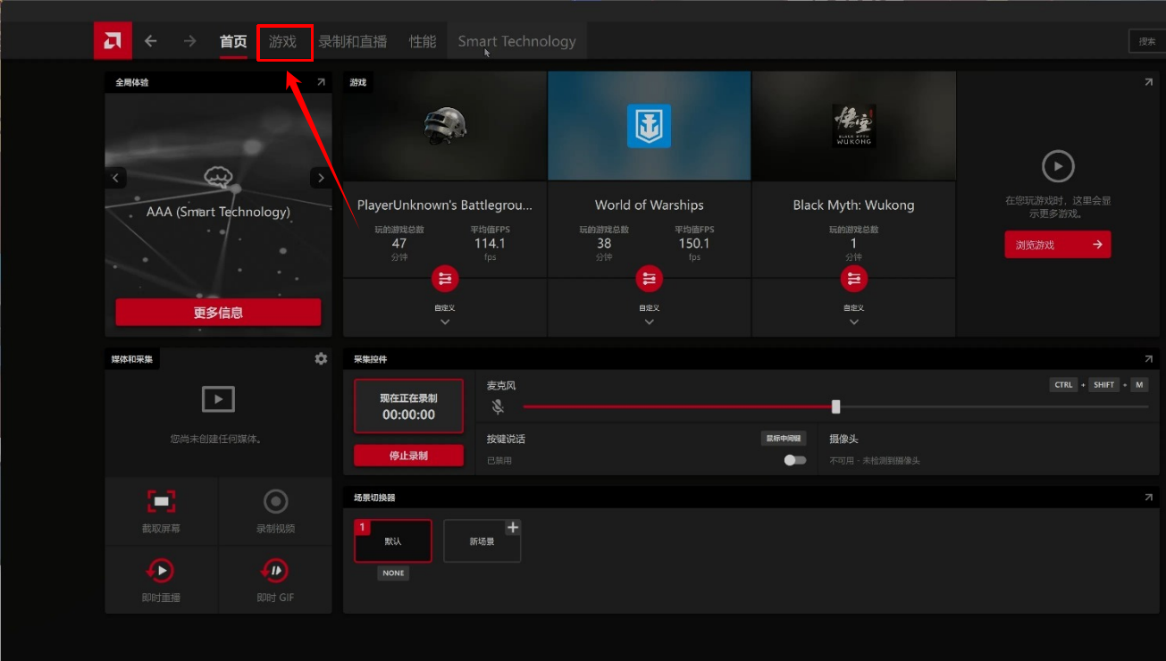1166x661 pixels.
Task: Click PUBG total play time value 47
Action: point(399,243)
